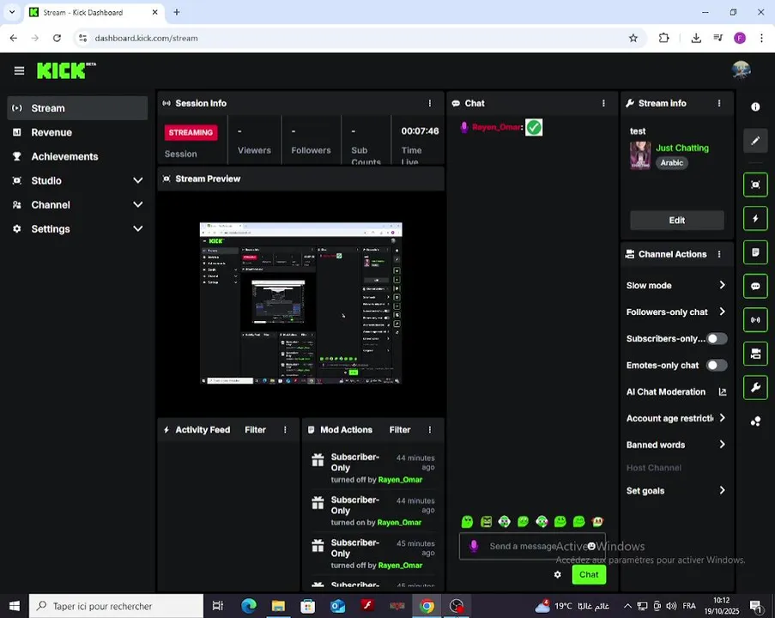Open the profile avatar menu
The width and height of the screenshot is (775, 618).
click(741, 70)
